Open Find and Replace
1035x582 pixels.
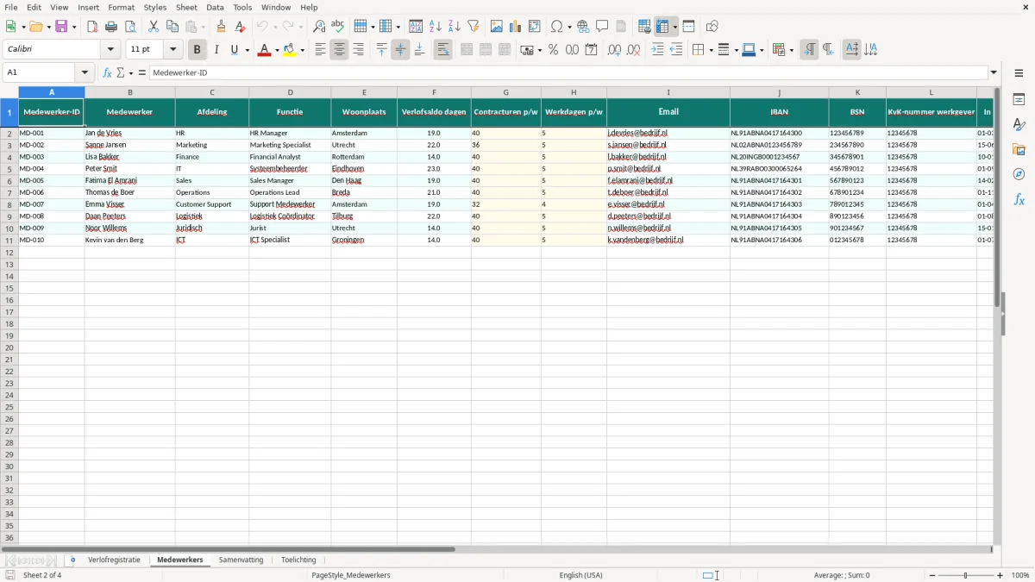tap(319, 27)
